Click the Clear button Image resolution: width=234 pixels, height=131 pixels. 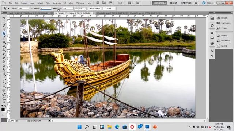pyautogui.click(x=109, y=8)
